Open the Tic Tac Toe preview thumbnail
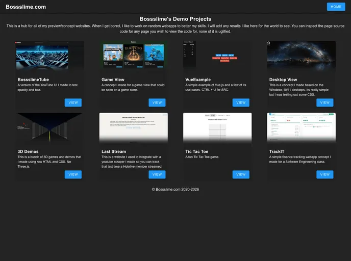Screen dimensions: 351x261 (x=217, y=127)
